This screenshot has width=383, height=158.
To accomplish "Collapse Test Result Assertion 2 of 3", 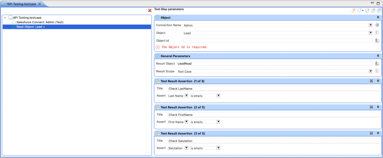I will pyautogui.click(x=378, y=107).
